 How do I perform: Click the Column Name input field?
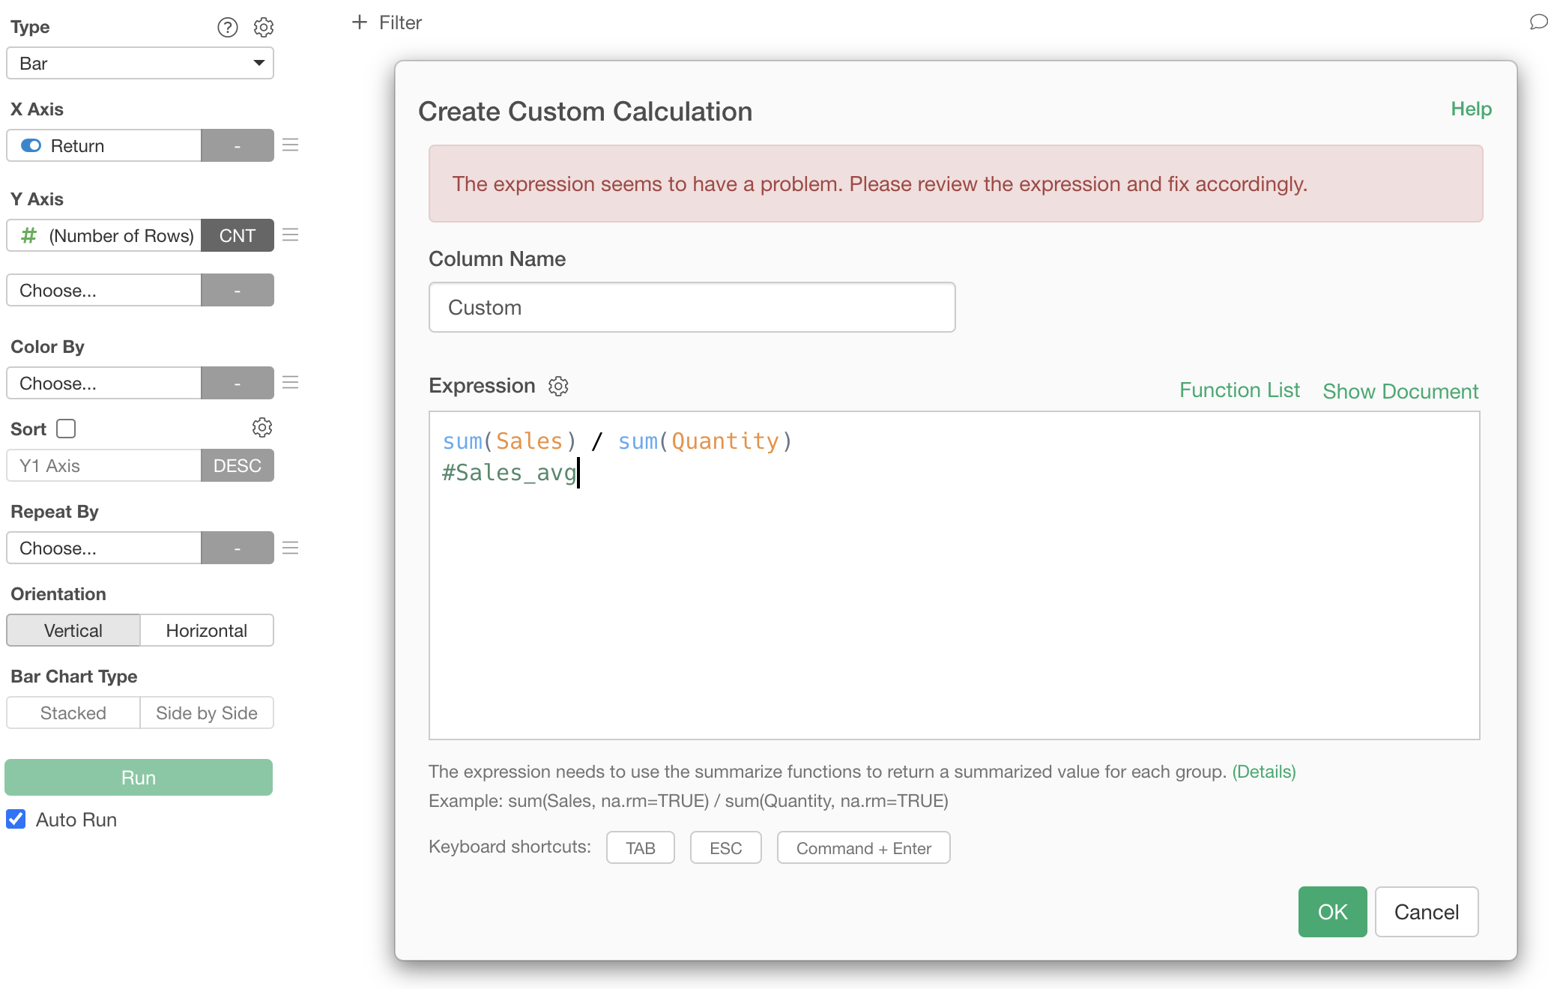692,307
